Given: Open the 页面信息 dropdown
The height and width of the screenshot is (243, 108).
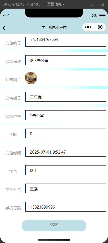Looking at the screenshot, I should 56,4.
